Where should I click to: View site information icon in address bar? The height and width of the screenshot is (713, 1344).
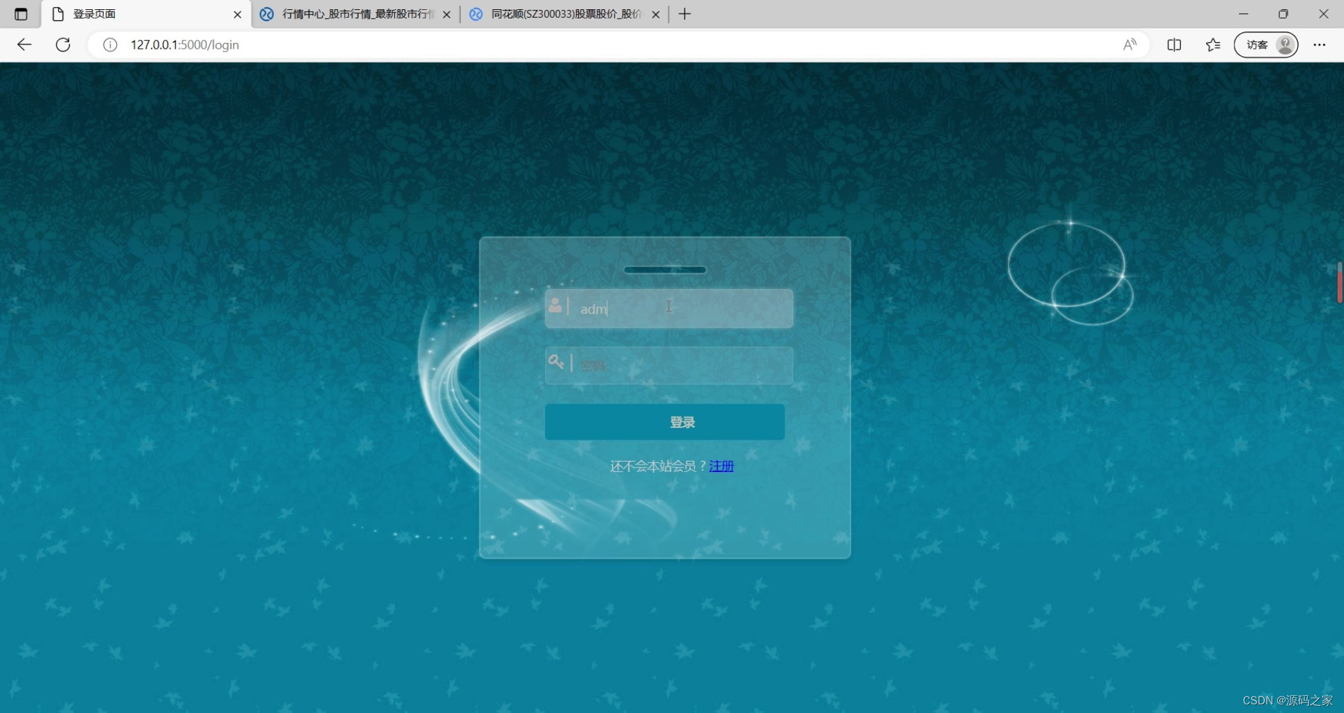pyautogui.click(x=110, y=45)
